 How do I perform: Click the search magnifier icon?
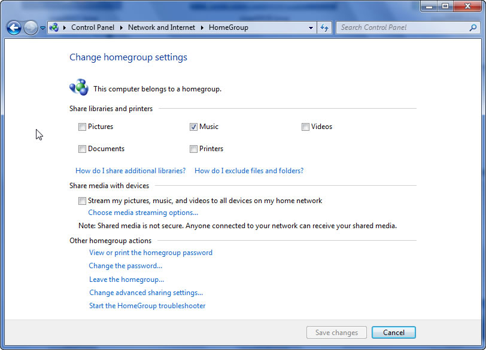point(473,27)
